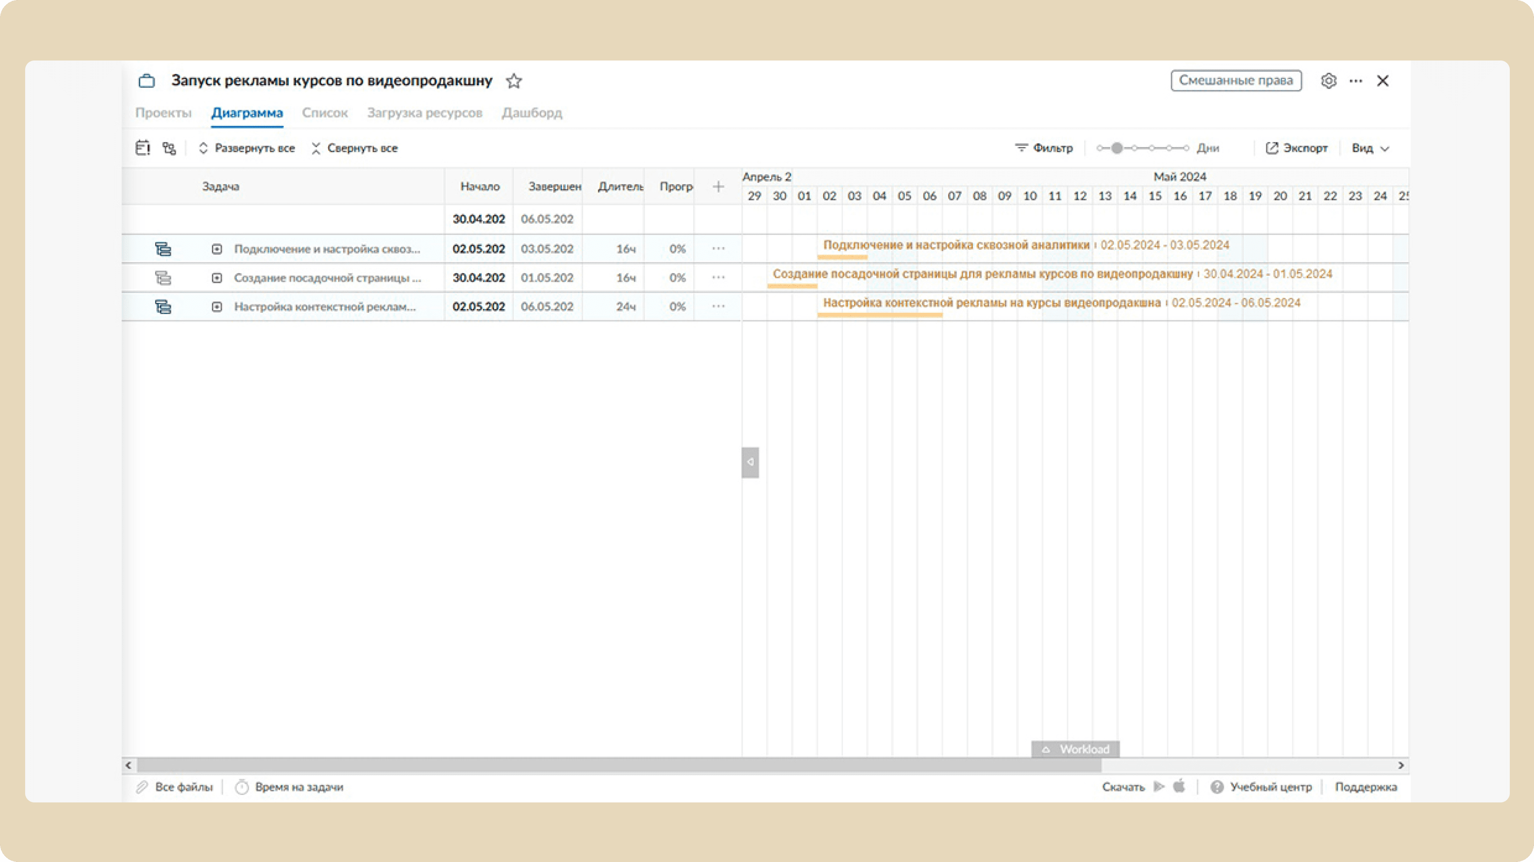This screenshot has width=1534, height=862.
Task: Click the task hierarchy toolbar icon
Action: point(169,148)
